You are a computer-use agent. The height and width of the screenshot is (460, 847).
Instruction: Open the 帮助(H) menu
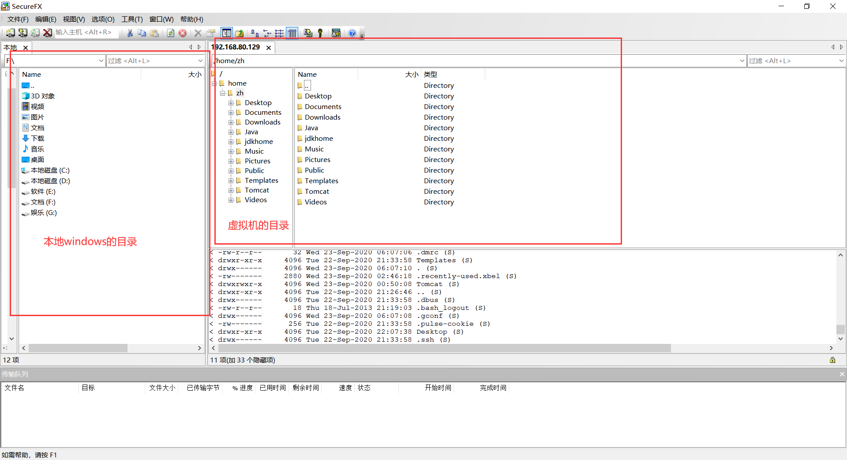point(192,19)
